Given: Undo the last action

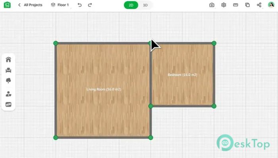Looking at the screenshot, I should coord(79,5).
